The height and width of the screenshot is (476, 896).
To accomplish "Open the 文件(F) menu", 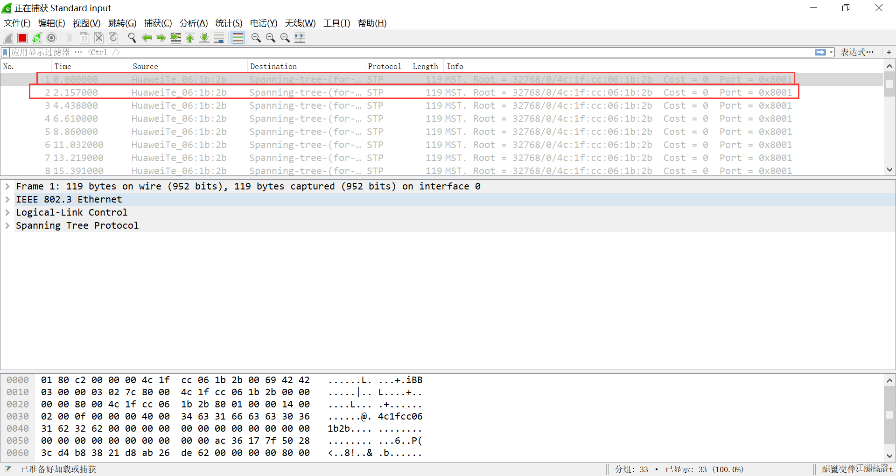I will [17, 23].
